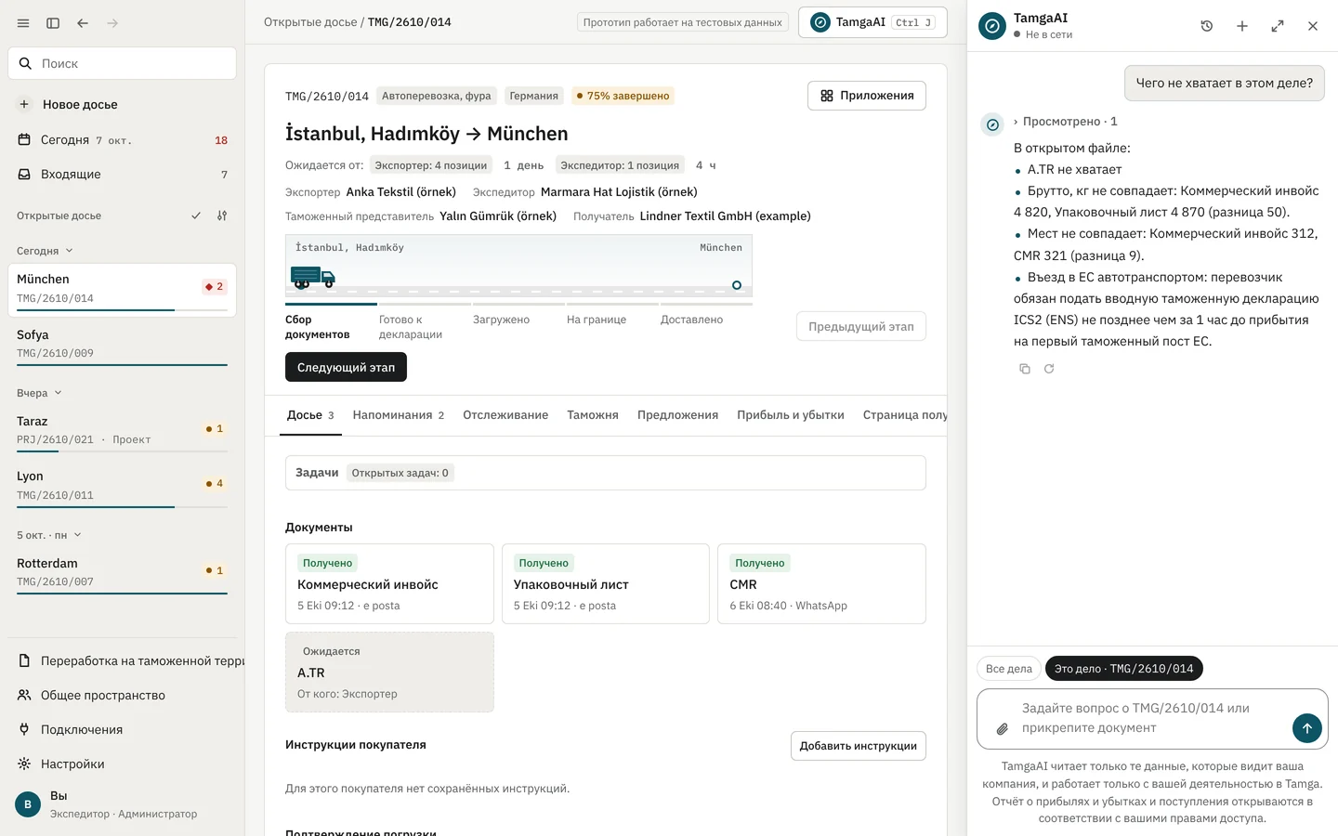This screenshot has height=836, width=1338.
Task: Click the 75% завершено status badge
Action: [623, 96]
